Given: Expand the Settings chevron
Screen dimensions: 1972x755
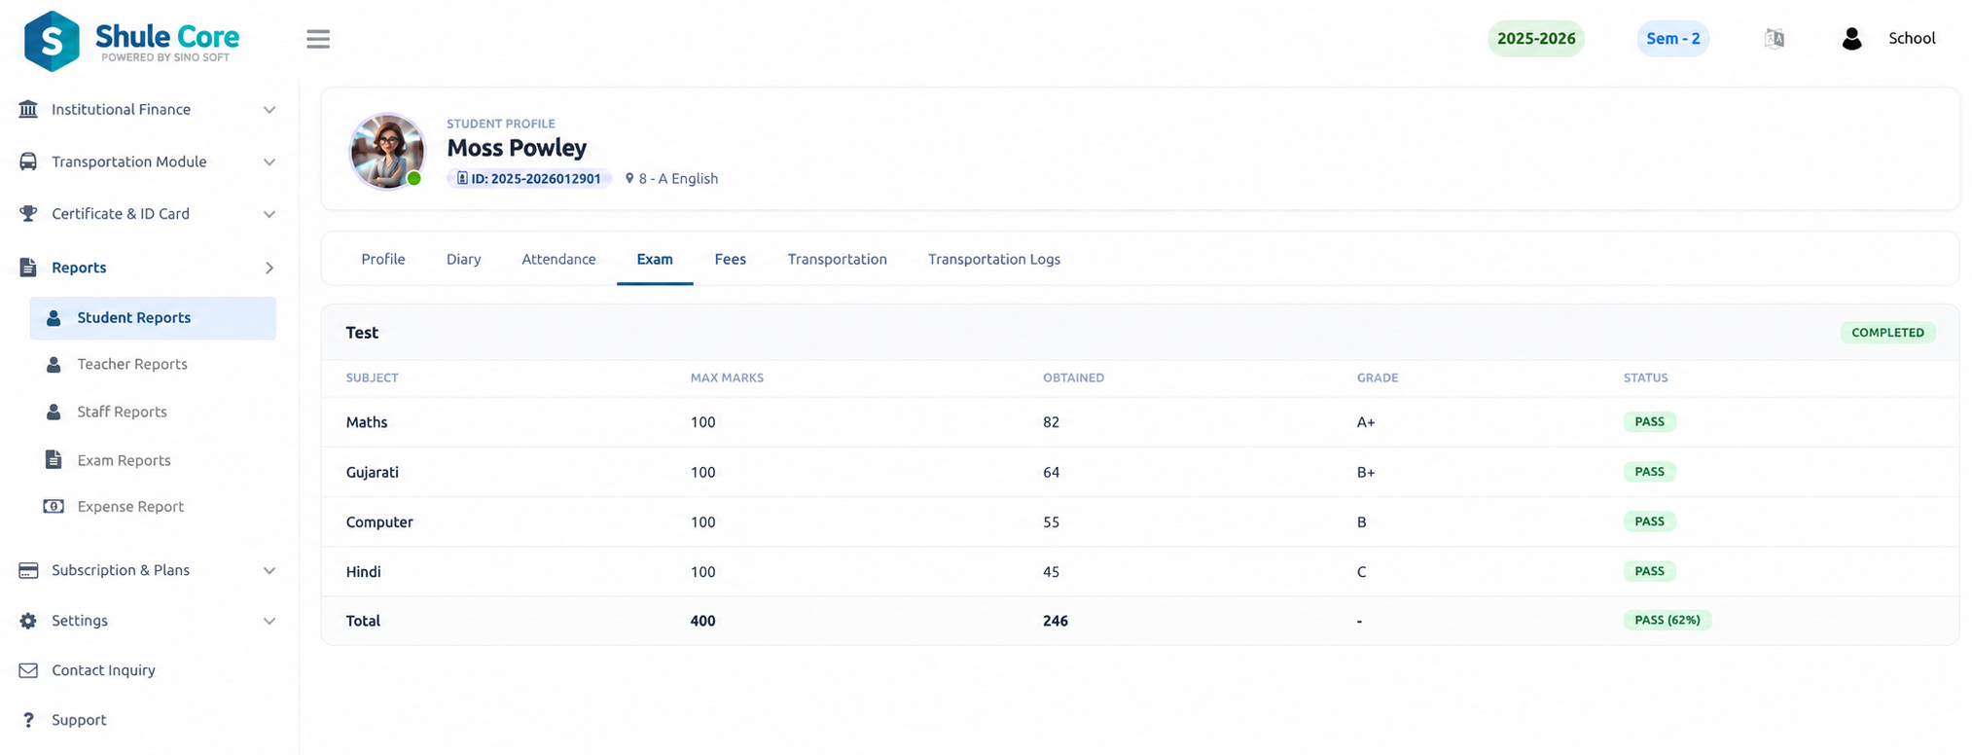Looking at the screenshot, I should click(x=269, y=622).
